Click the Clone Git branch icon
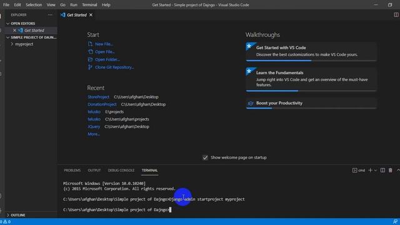 point(90,67)
